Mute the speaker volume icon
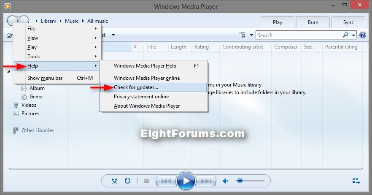 point(226,181)
